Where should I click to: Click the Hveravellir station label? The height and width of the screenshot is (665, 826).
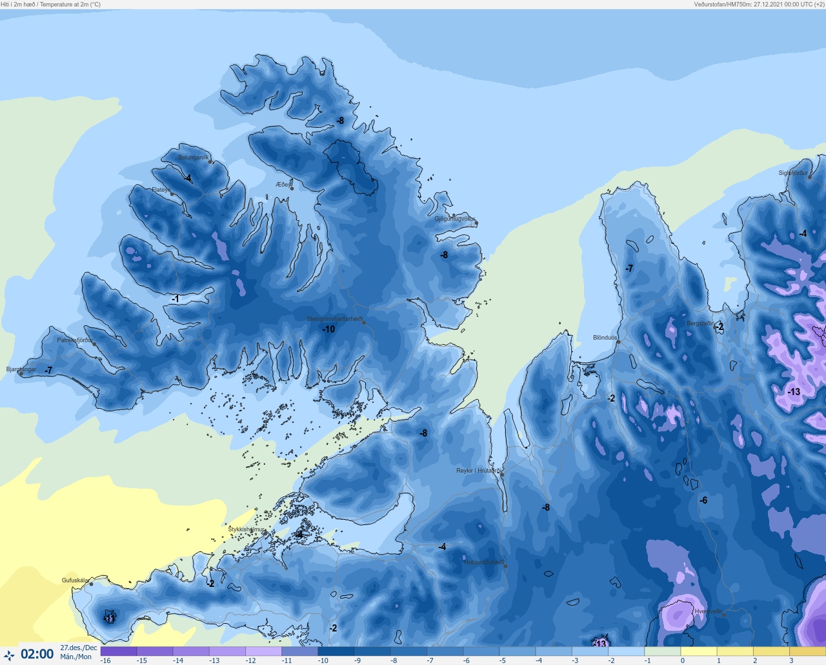708,611
